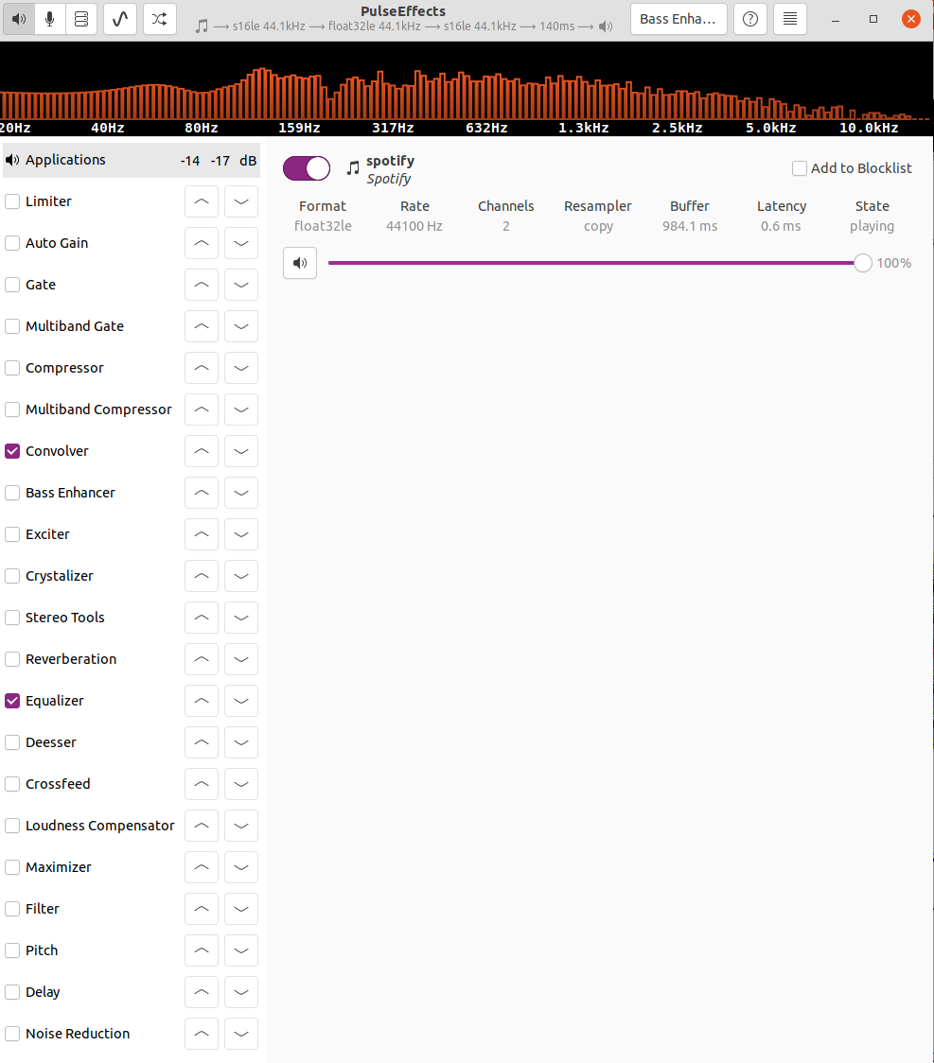
Task: Enable the Bass Enhancer effect
Action: pos(12,493)
